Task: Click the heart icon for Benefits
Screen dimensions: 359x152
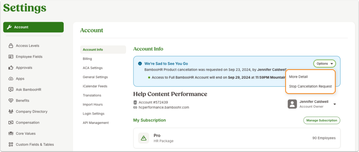Action: coord(11,100)
